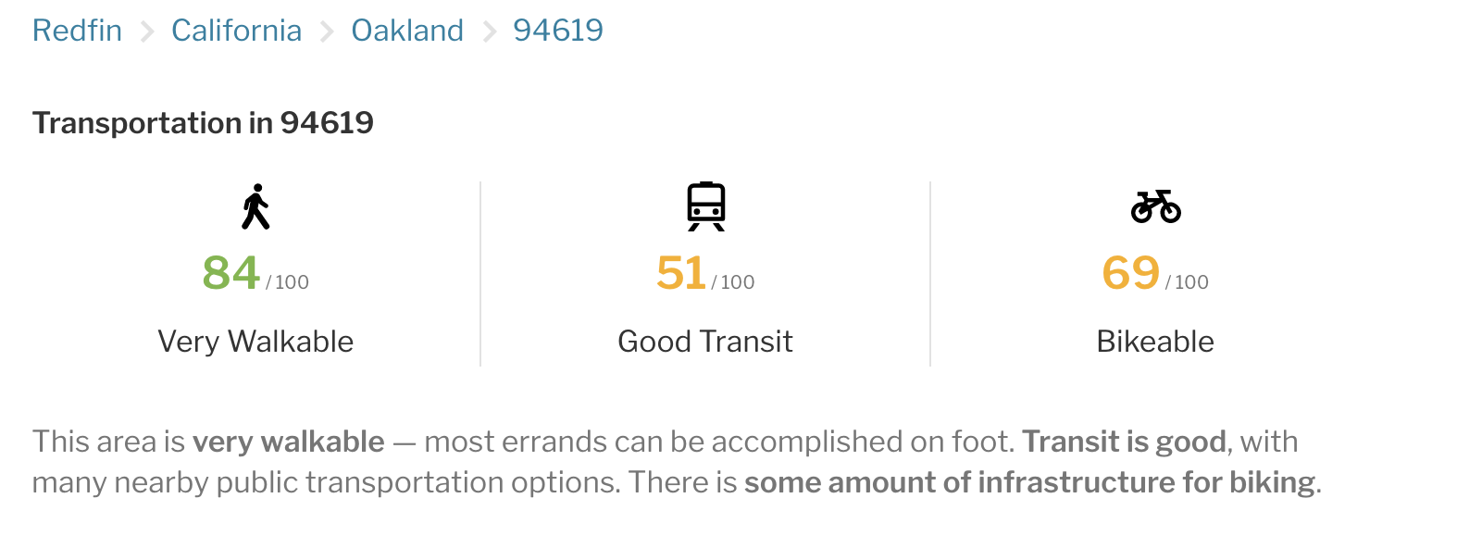The width and height of the screenshot is (1457, 548).
Task: Click the bicycle icon
Action: click(x=1156, y=206)
